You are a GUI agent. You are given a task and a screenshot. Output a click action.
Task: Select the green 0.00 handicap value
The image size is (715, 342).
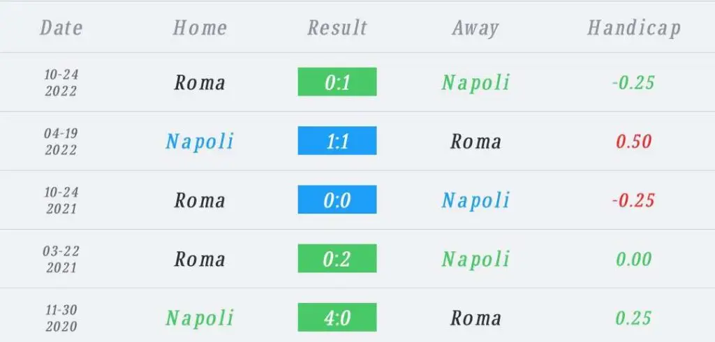tap(634, 259)
